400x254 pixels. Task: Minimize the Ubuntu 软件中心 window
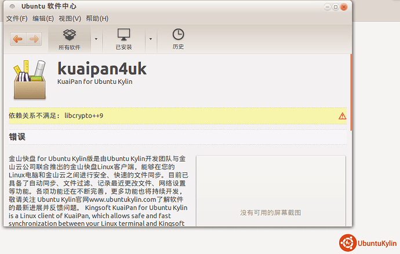pyautogui.click(x=328, y=7)
